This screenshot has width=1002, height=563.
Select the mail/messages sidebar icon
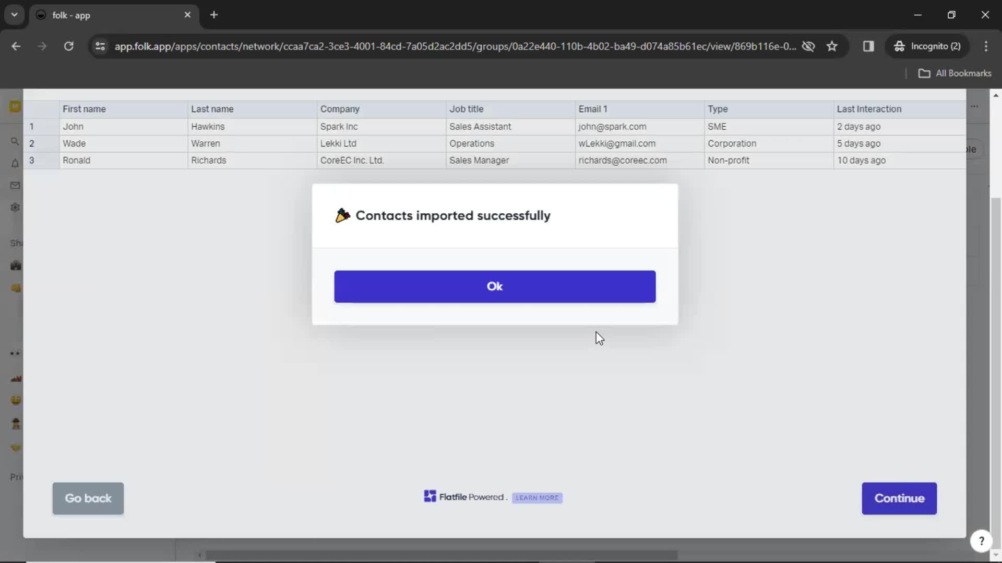click(15, 185)
